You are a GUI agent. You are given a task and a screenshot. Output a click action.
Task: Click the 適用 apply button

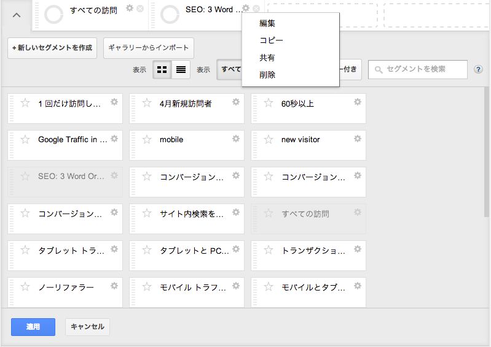click(33, 327)
